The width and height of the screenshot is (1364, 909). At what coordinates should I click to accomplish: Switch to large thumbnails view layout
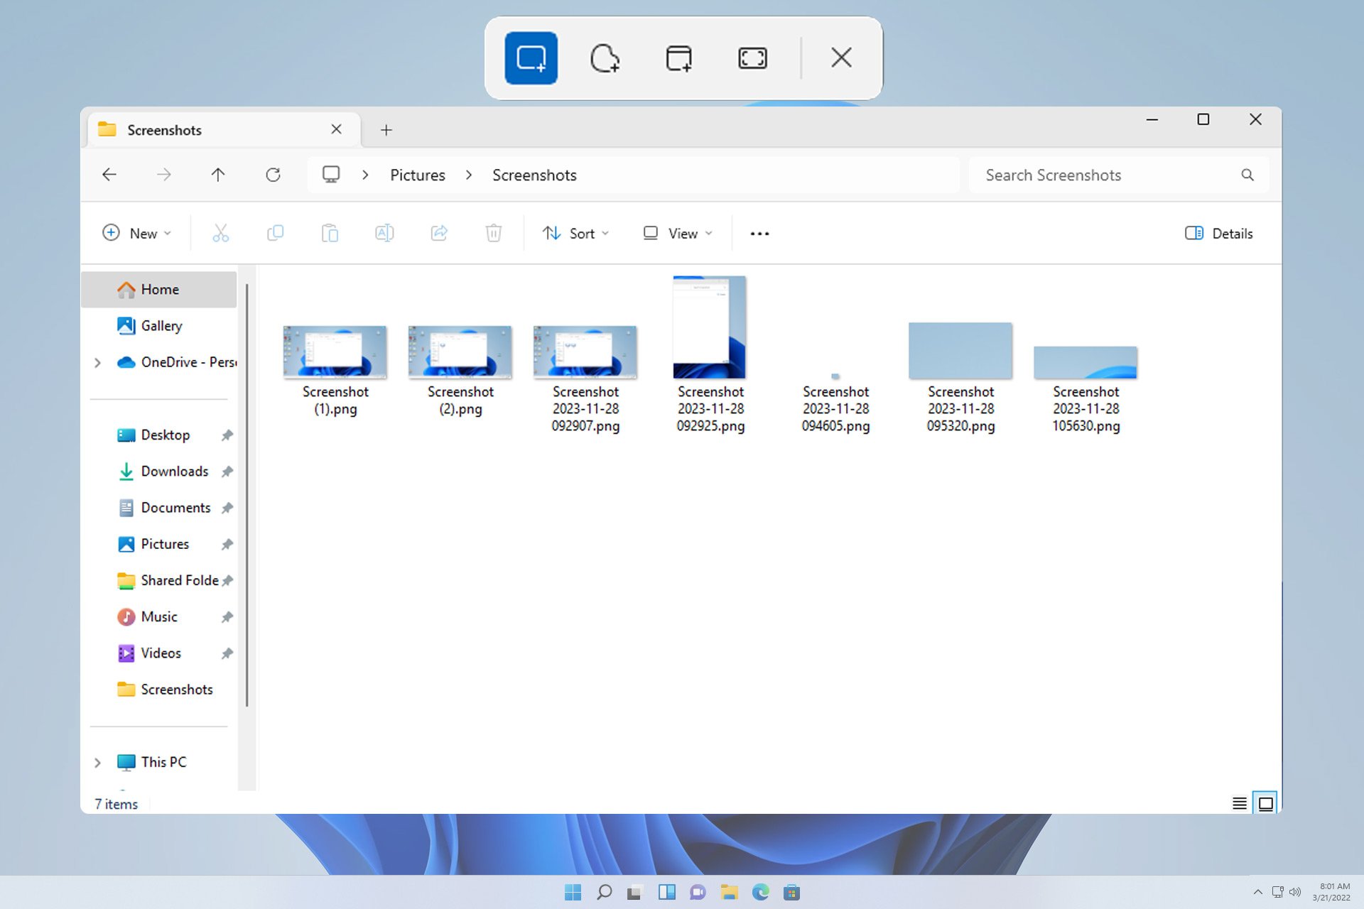pos(1265,803)
